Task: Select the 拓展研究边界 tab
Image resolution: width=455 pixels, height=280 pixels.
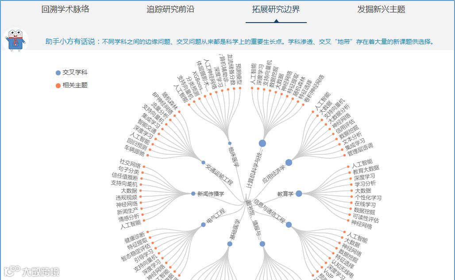Action: pos(276,9)
